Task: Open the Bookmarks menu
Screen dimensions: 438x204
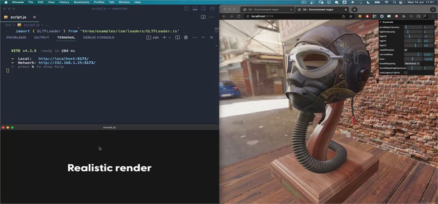Action: pos(81,2)
